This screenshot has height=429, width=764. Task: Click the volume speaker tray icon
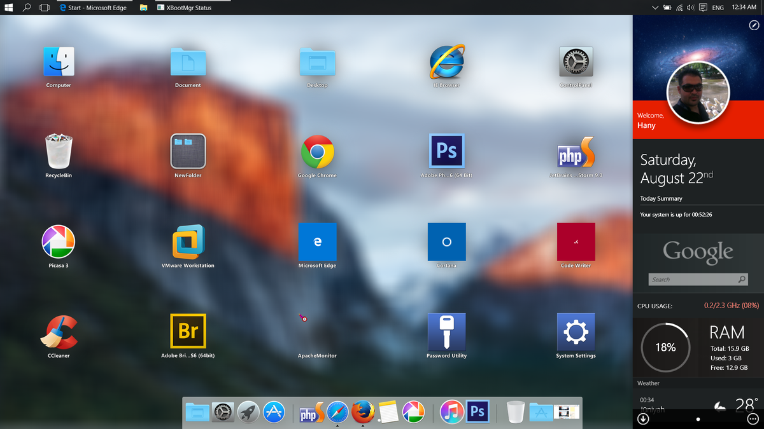coord(691,8)
